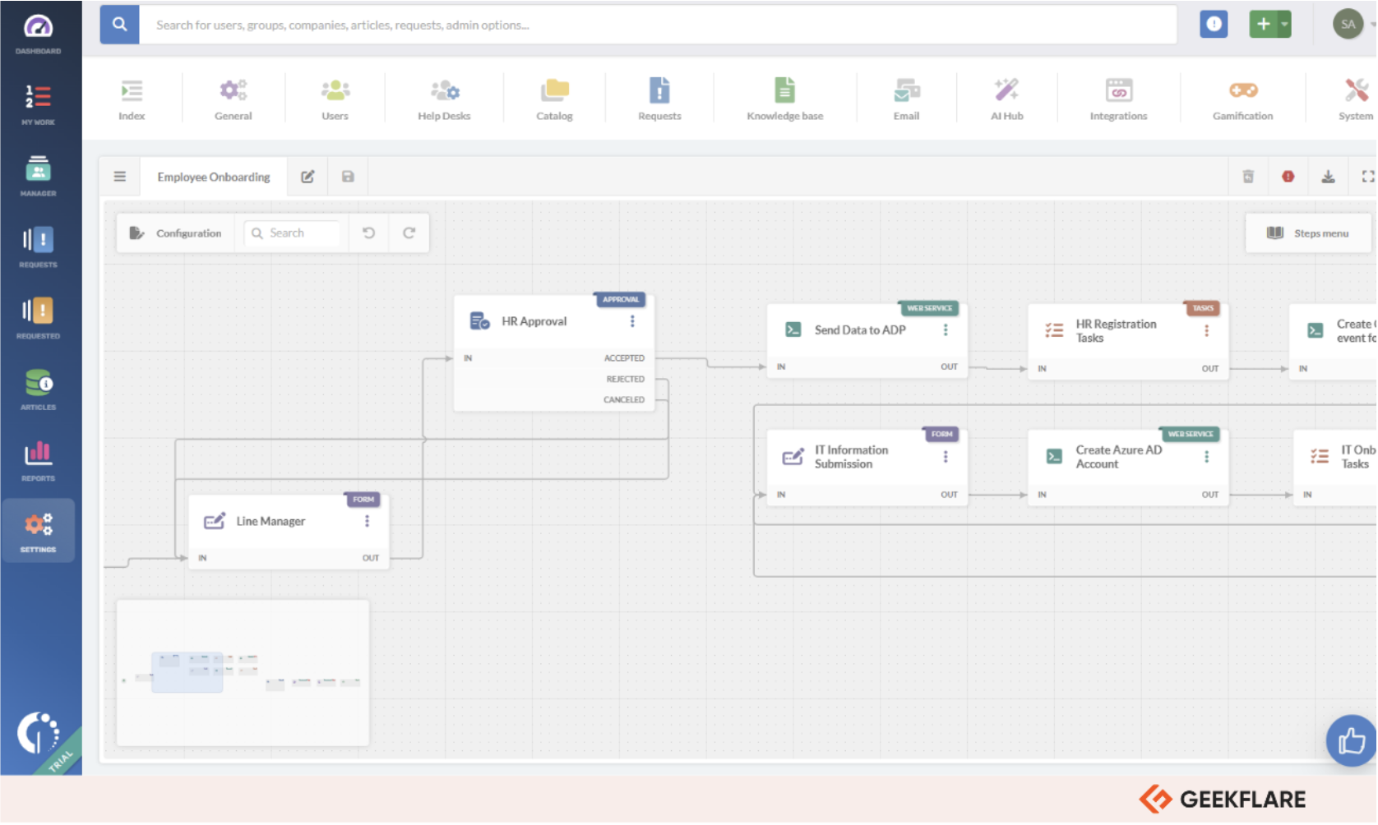
Task: Click the workflow minimap preview
Action: pos(243,674)
